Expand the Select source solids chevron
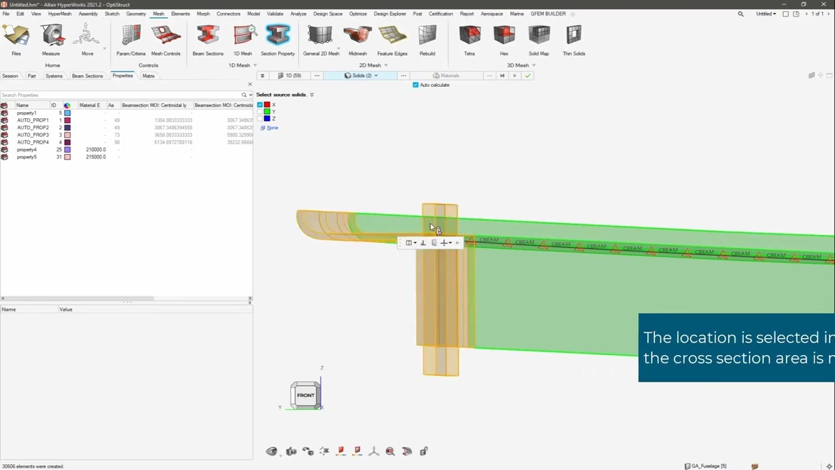The height and width of the screenshot is (470, 835). (312, 95)
